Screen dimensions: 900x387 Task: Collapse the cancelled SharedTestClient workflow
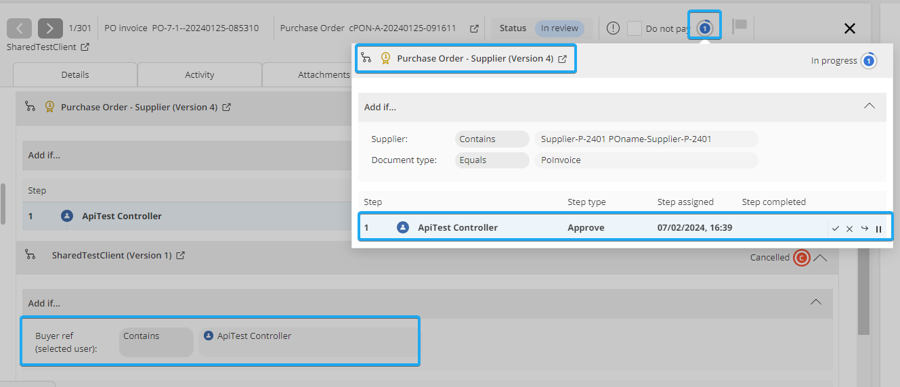click(x=820, y=258)
